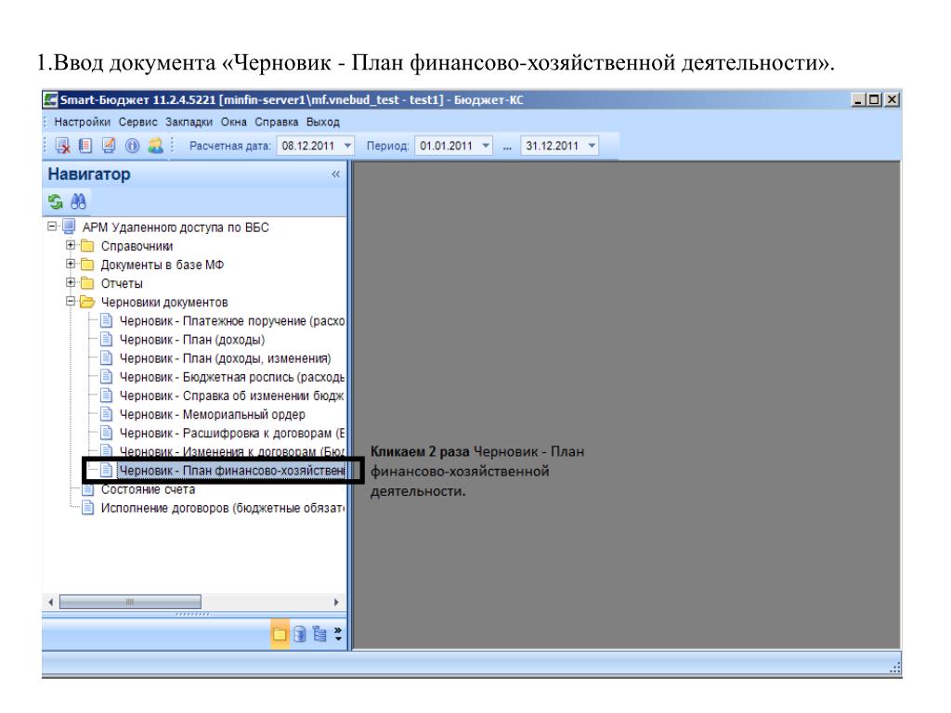Select Исполнение договоров item
The height and width of the screenshot is (713, 951).
[223, 508]
